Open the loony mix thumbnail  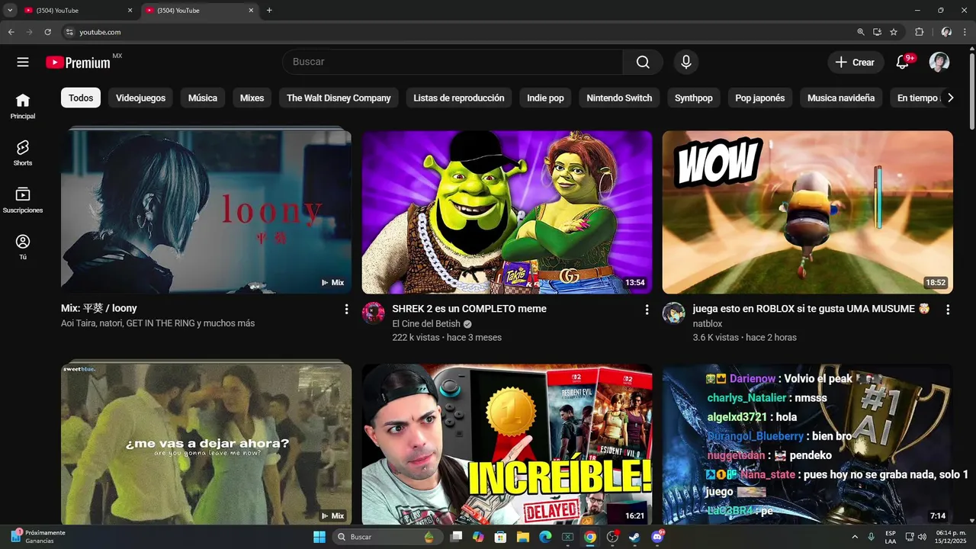point(206,212)
